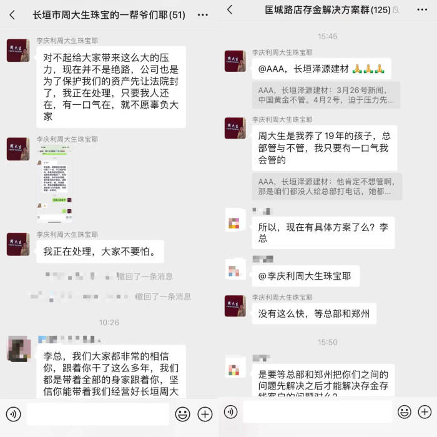Viewport: 437px width, 437px height.
Task: Tap the voice input icon in right chat
Action: point(231,411)
